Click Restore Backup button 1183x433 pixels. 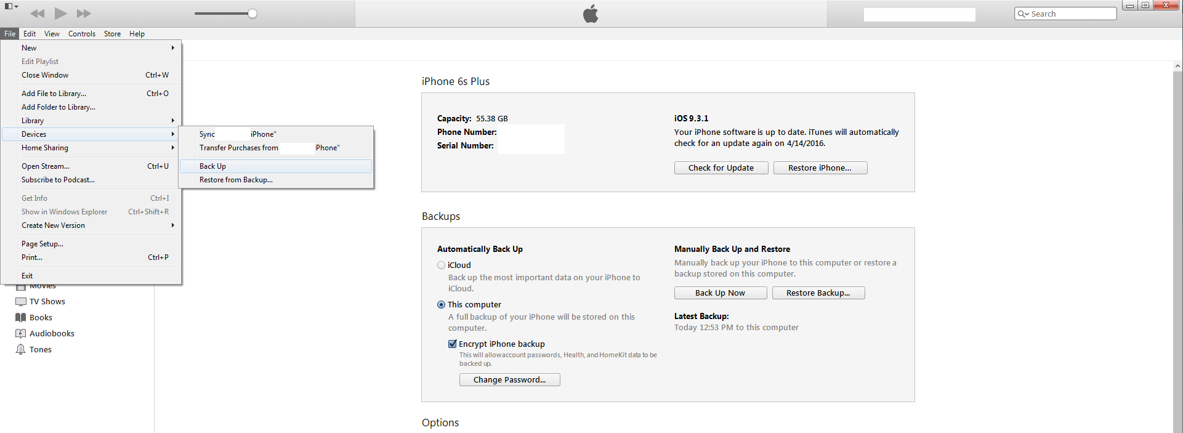pos(818,293)
